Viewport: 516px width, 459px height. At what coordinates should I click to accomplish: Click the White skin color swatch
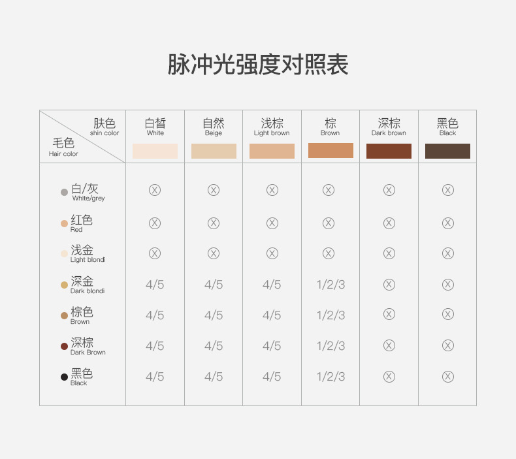(x=155, y=151)
